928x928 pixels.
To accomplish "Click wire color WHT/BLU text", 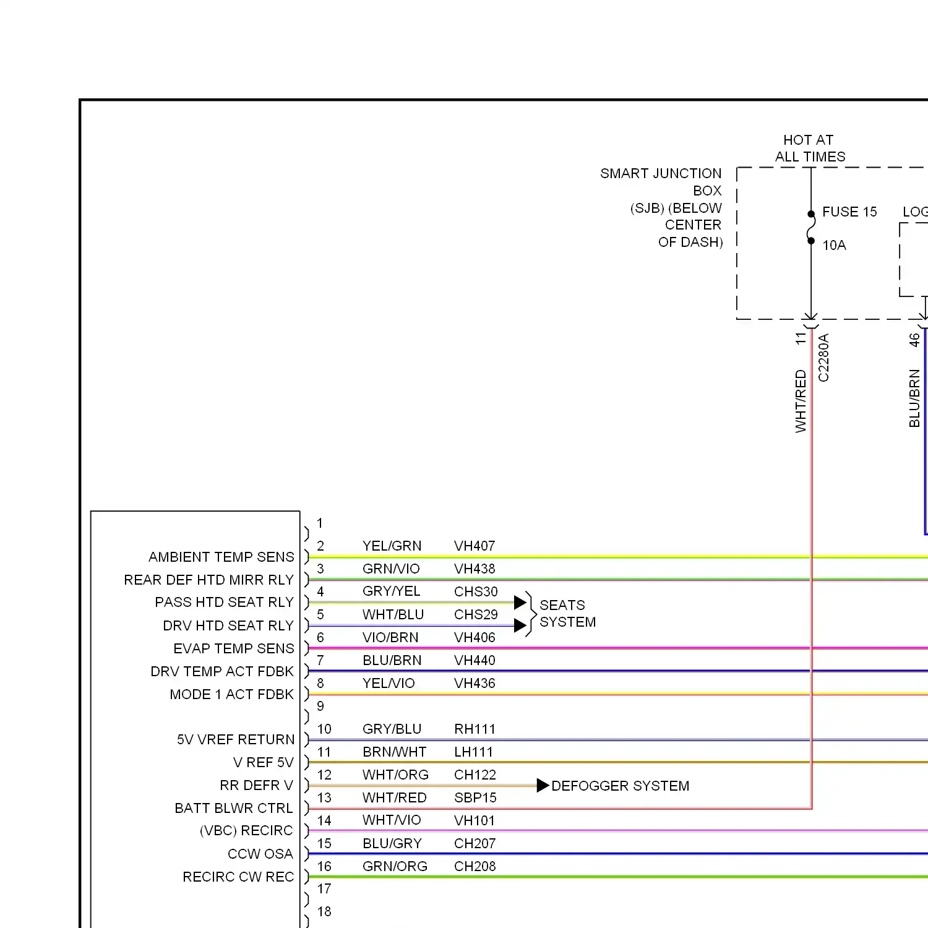I will click(393, 614).
